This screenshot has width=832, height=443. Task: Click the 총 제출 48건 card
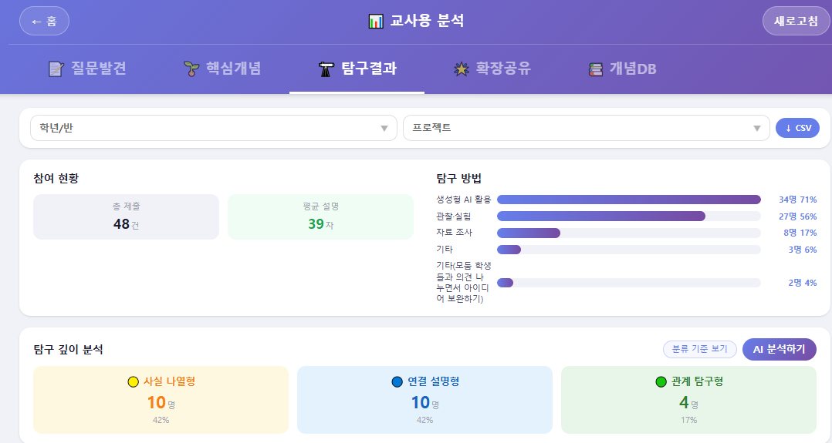click(x=127, y=216)
